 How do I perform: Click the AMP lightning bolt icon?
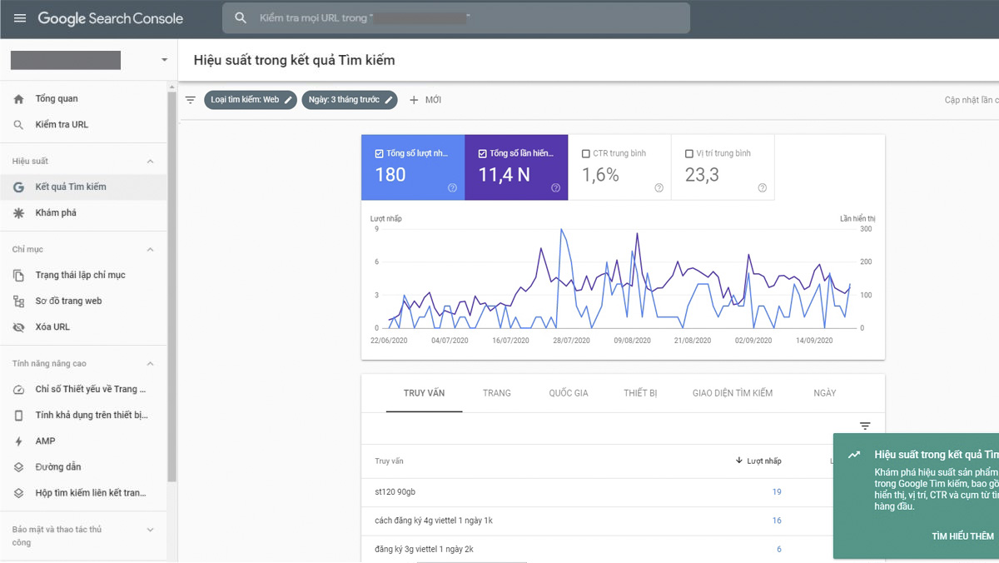(19, 441)
